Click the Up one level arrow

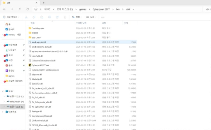[x=20, y=9]
